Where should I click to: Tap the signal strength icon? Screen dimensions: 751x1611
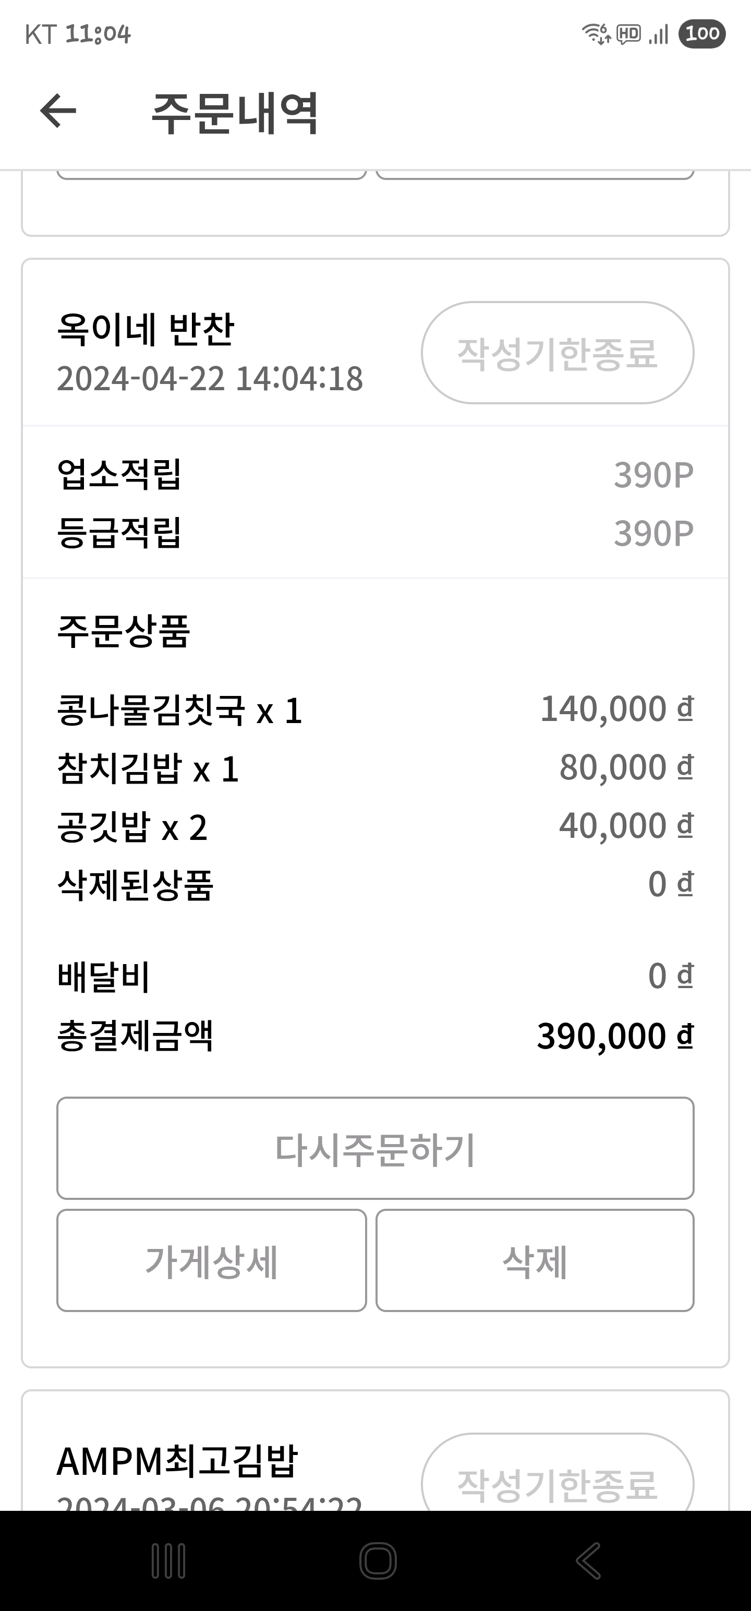coord(659,34)
